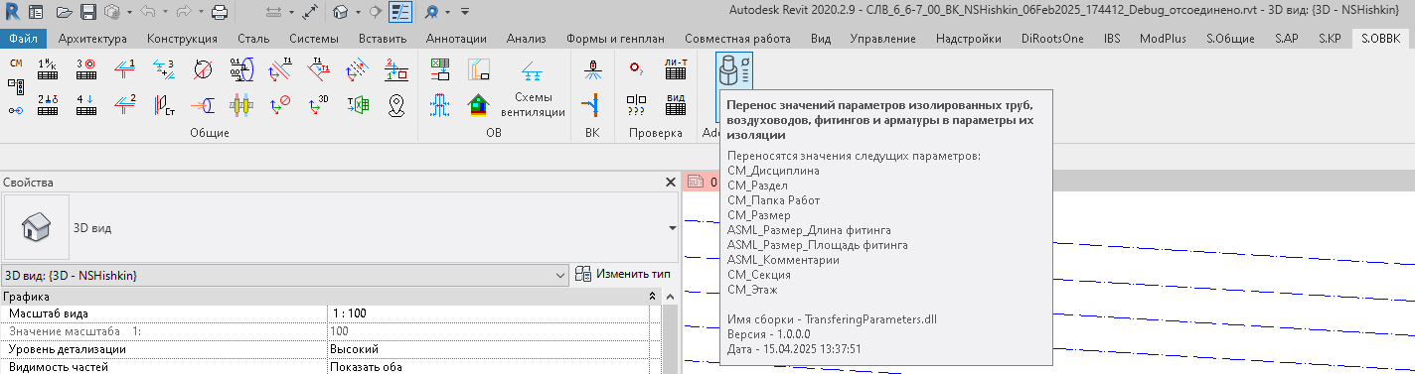Switch to the Совместная работа tab
The image size is (1415, 374).
736,39
